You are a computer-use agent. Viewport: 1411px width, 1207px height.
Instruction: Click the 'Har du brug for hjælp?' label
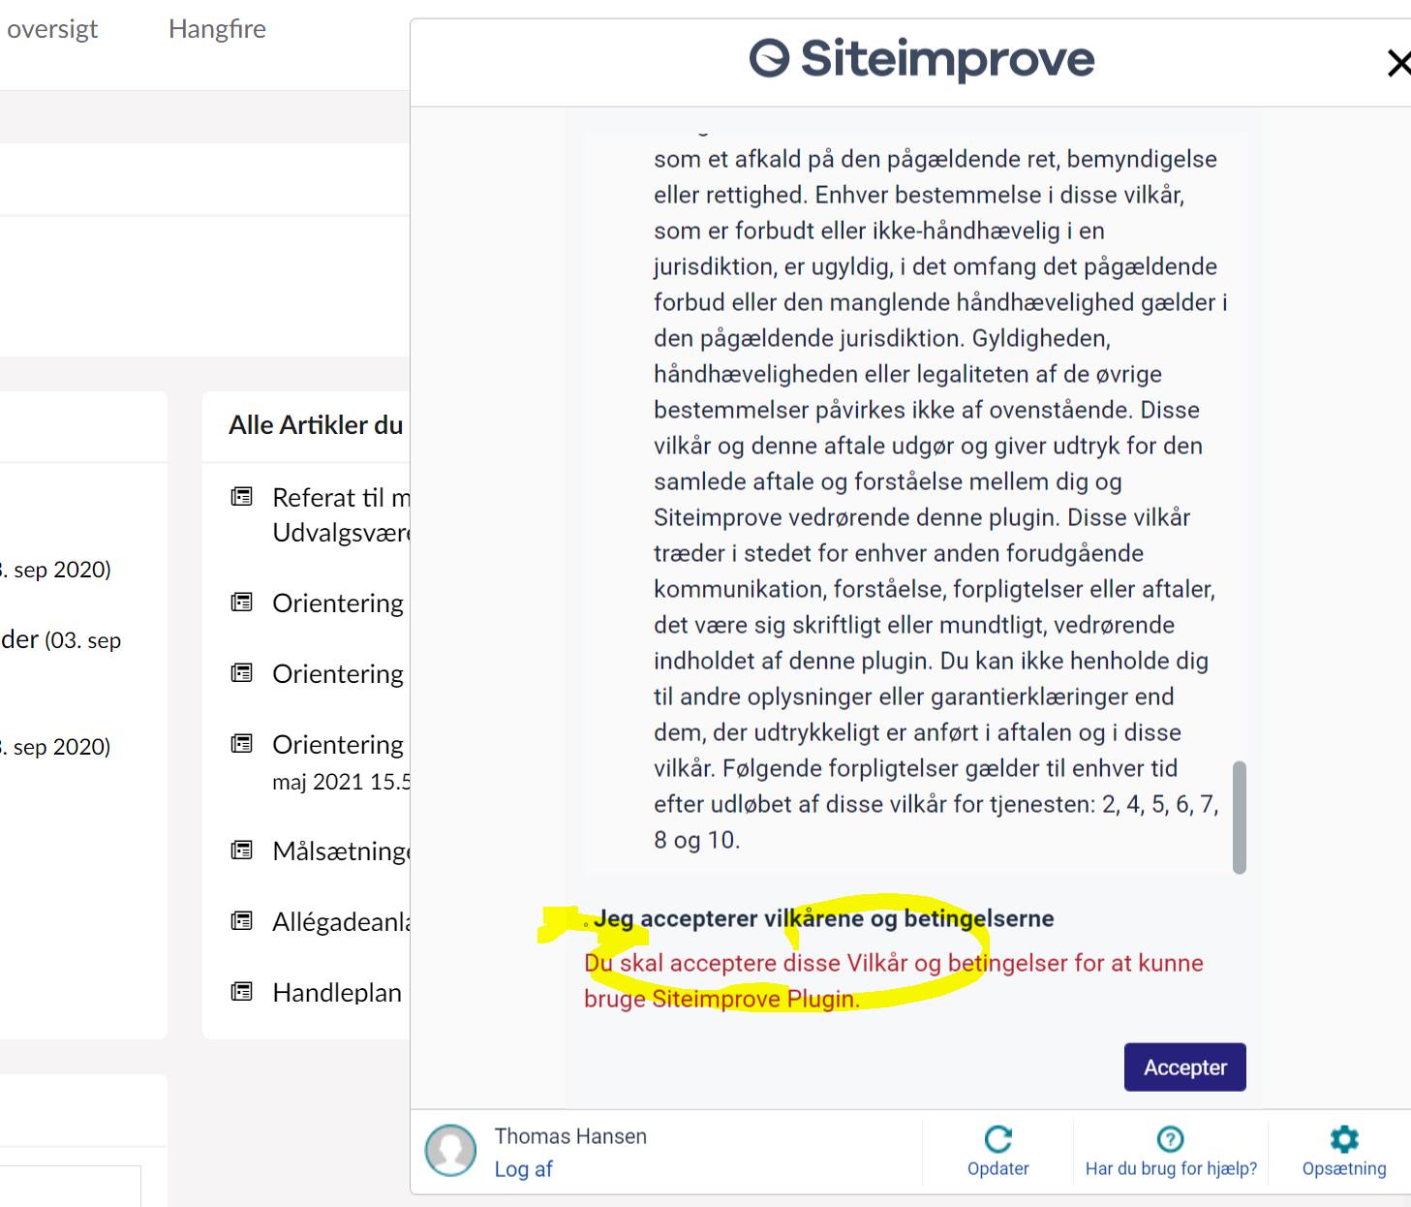tap(1171, 1168)
